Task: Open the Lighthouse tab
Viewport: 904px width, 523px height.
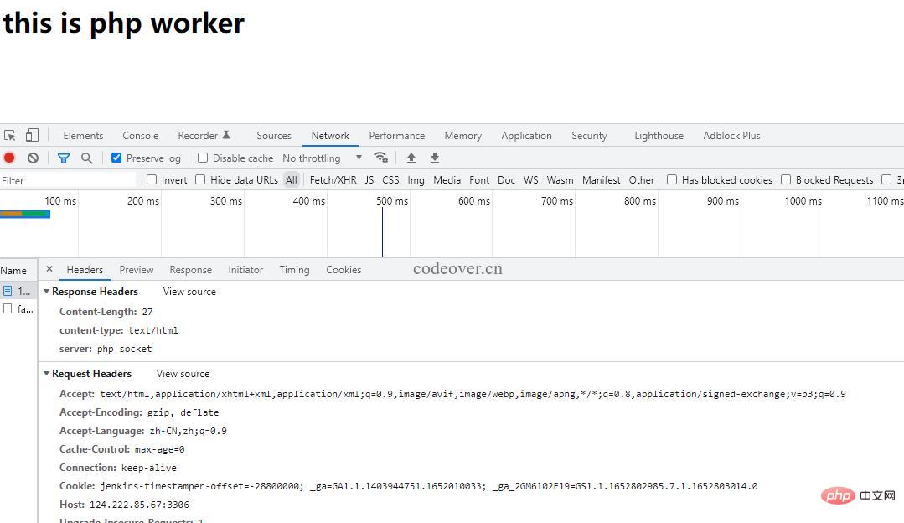Action: (659, 136)
